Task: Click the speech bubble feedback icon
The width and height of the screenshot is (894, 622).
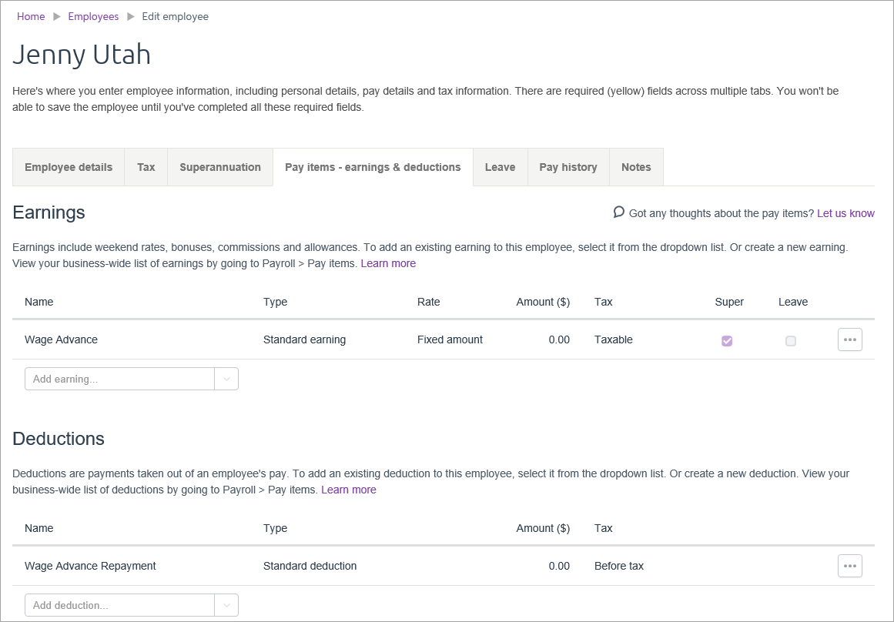Action: point(618,212)
